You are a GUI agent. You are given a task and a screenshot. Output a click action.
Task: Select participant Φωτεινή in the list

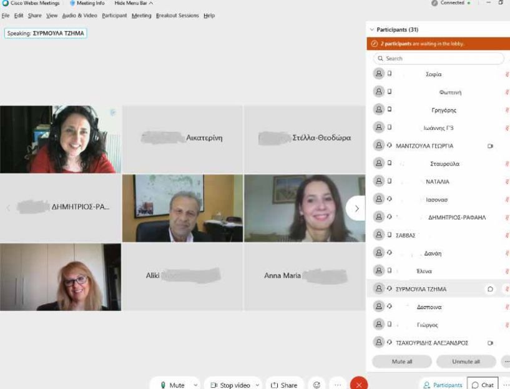pos(438,92)
